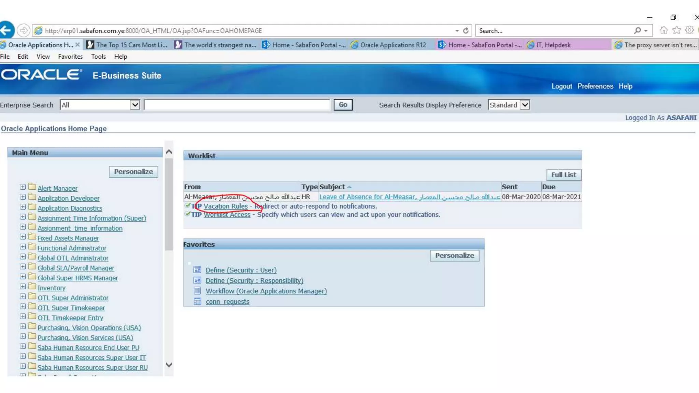699x393 pixels.
Task: Open browser settings gear icon
Action: pos(689,30)
